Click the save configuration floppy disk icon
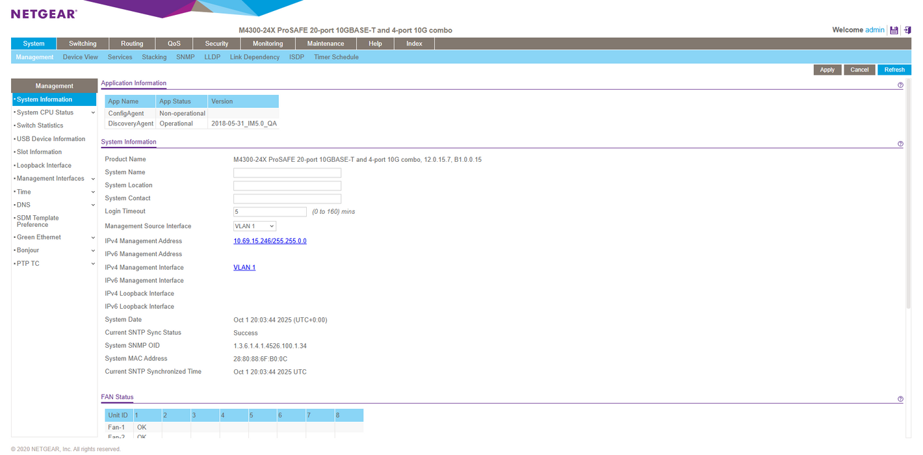The image size is (923, 455). pyautogui.click(x=894, y=30)
